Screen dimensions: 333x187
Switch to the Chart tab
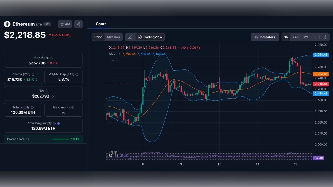click(x=100, y=24)
